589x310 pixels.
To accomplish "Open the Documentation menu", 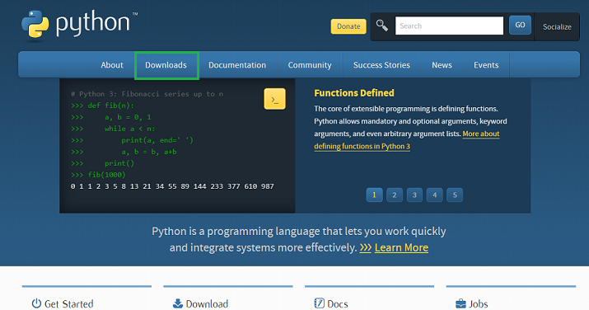I will pyautogui.click(x=237, y=65).
